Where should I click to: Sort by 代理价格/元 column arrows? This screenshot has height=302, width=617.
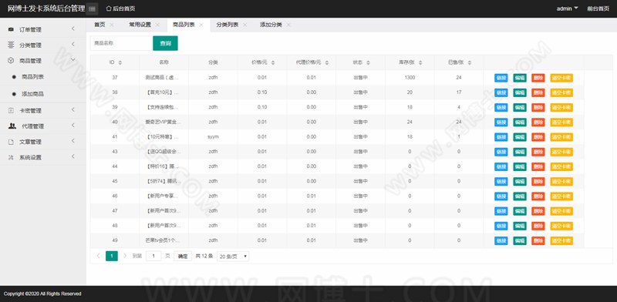click(326, 62)
